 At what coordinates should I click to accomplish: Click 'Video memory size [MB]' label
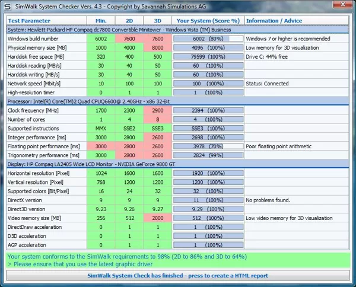coord(34,218)
